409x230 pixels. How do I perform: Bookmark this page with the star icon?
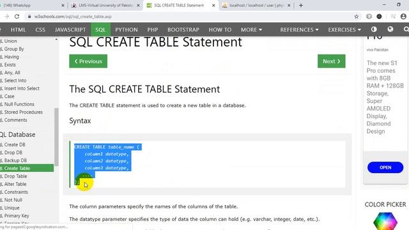pos(357,17)
